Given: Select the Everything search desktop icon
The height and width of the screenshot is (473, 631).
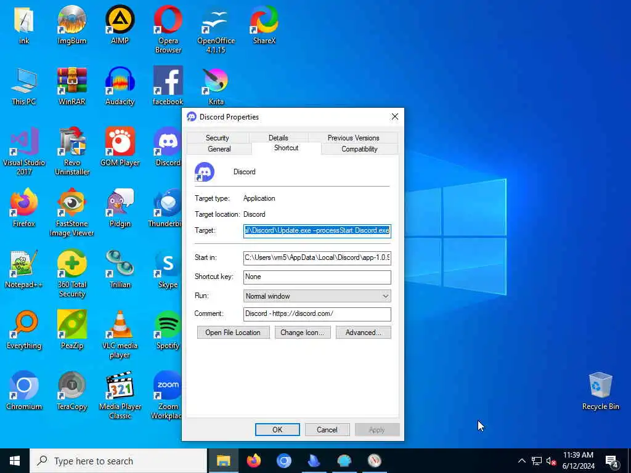Looking at the screenshot, I should point(24,330).
